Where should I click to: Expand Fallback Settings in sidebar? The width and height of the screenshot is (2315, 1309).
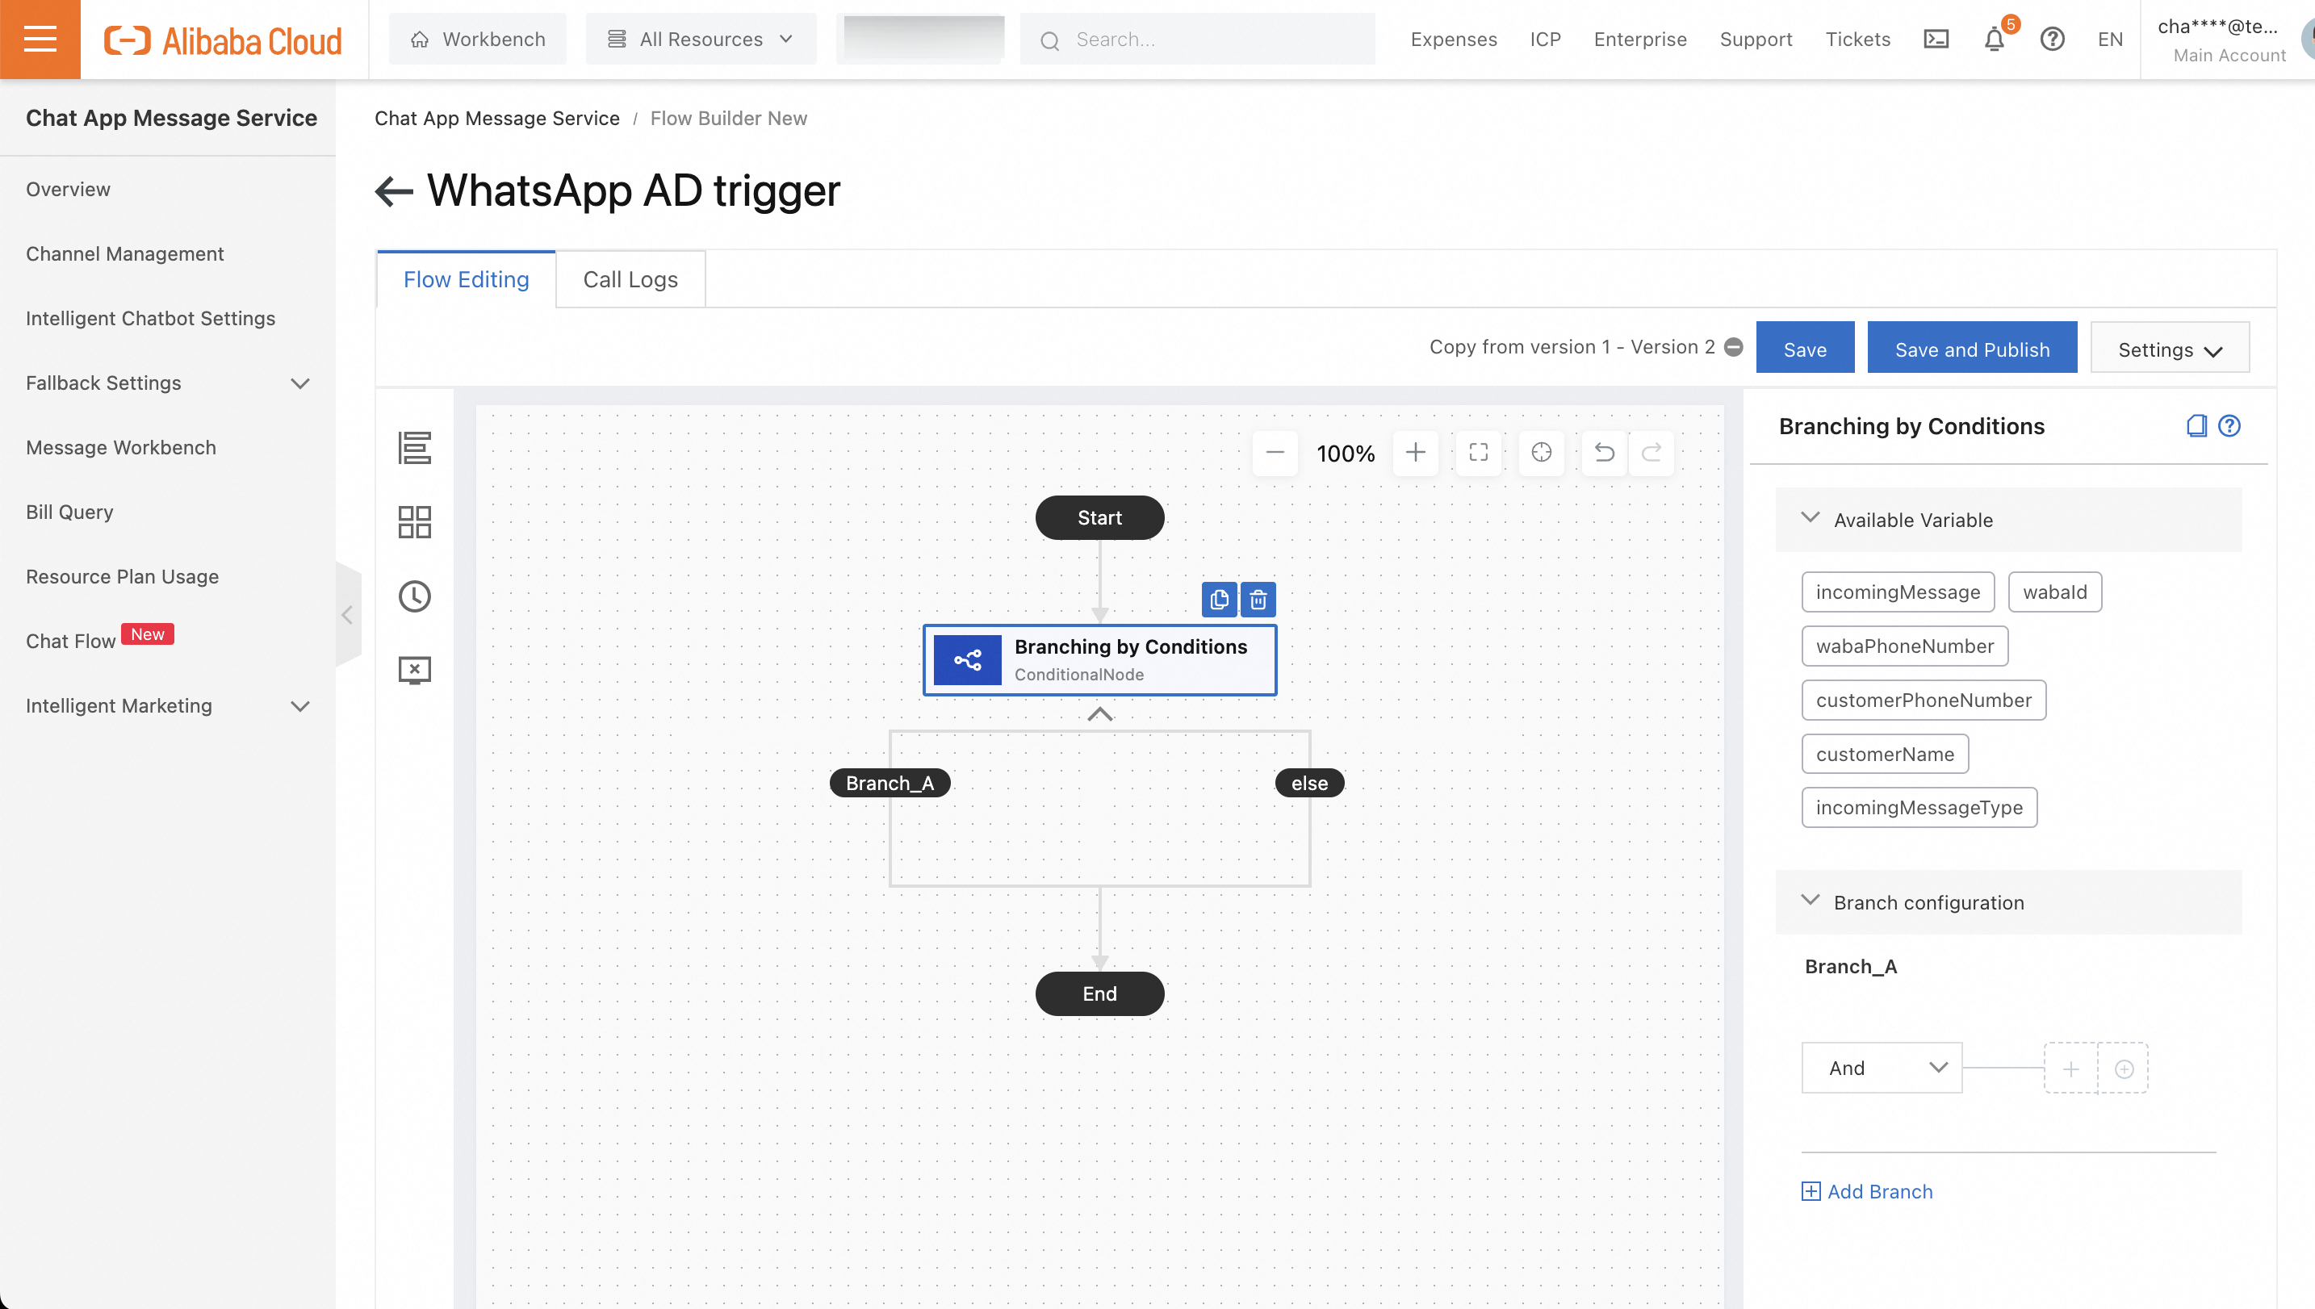click(167, 383)
